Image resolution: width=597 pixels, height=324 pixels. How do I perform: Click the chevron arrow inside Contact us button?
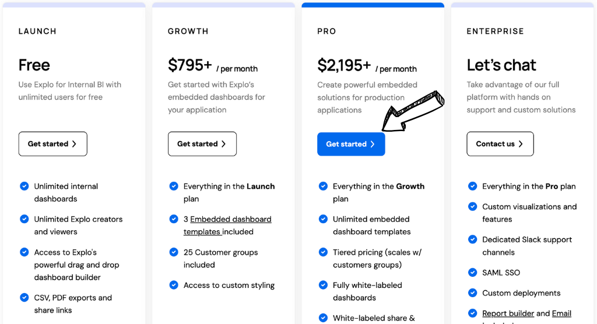coord(521,144)
